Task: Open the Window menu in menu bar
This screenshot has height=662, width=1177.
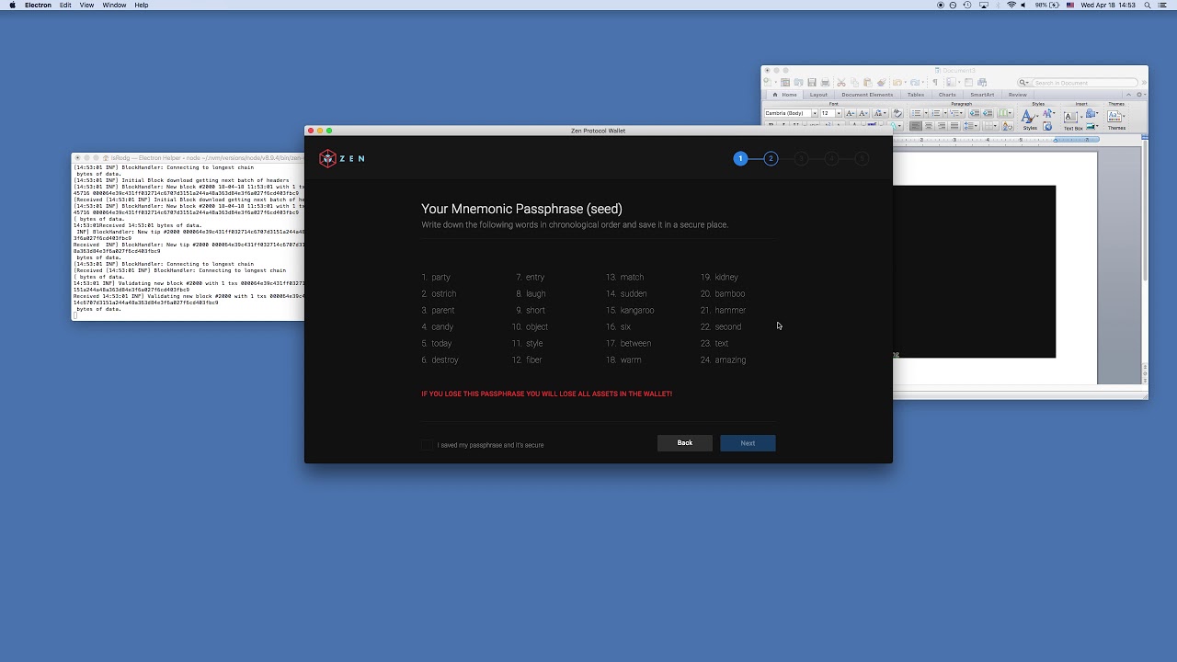Action: (114, 5)
